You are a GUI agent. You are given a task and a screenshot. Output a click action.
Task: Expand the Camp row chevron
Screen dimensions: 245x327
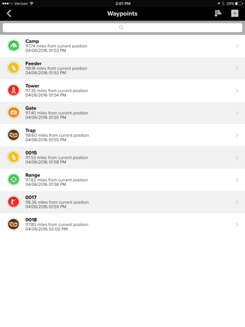(x=237, y=46)
